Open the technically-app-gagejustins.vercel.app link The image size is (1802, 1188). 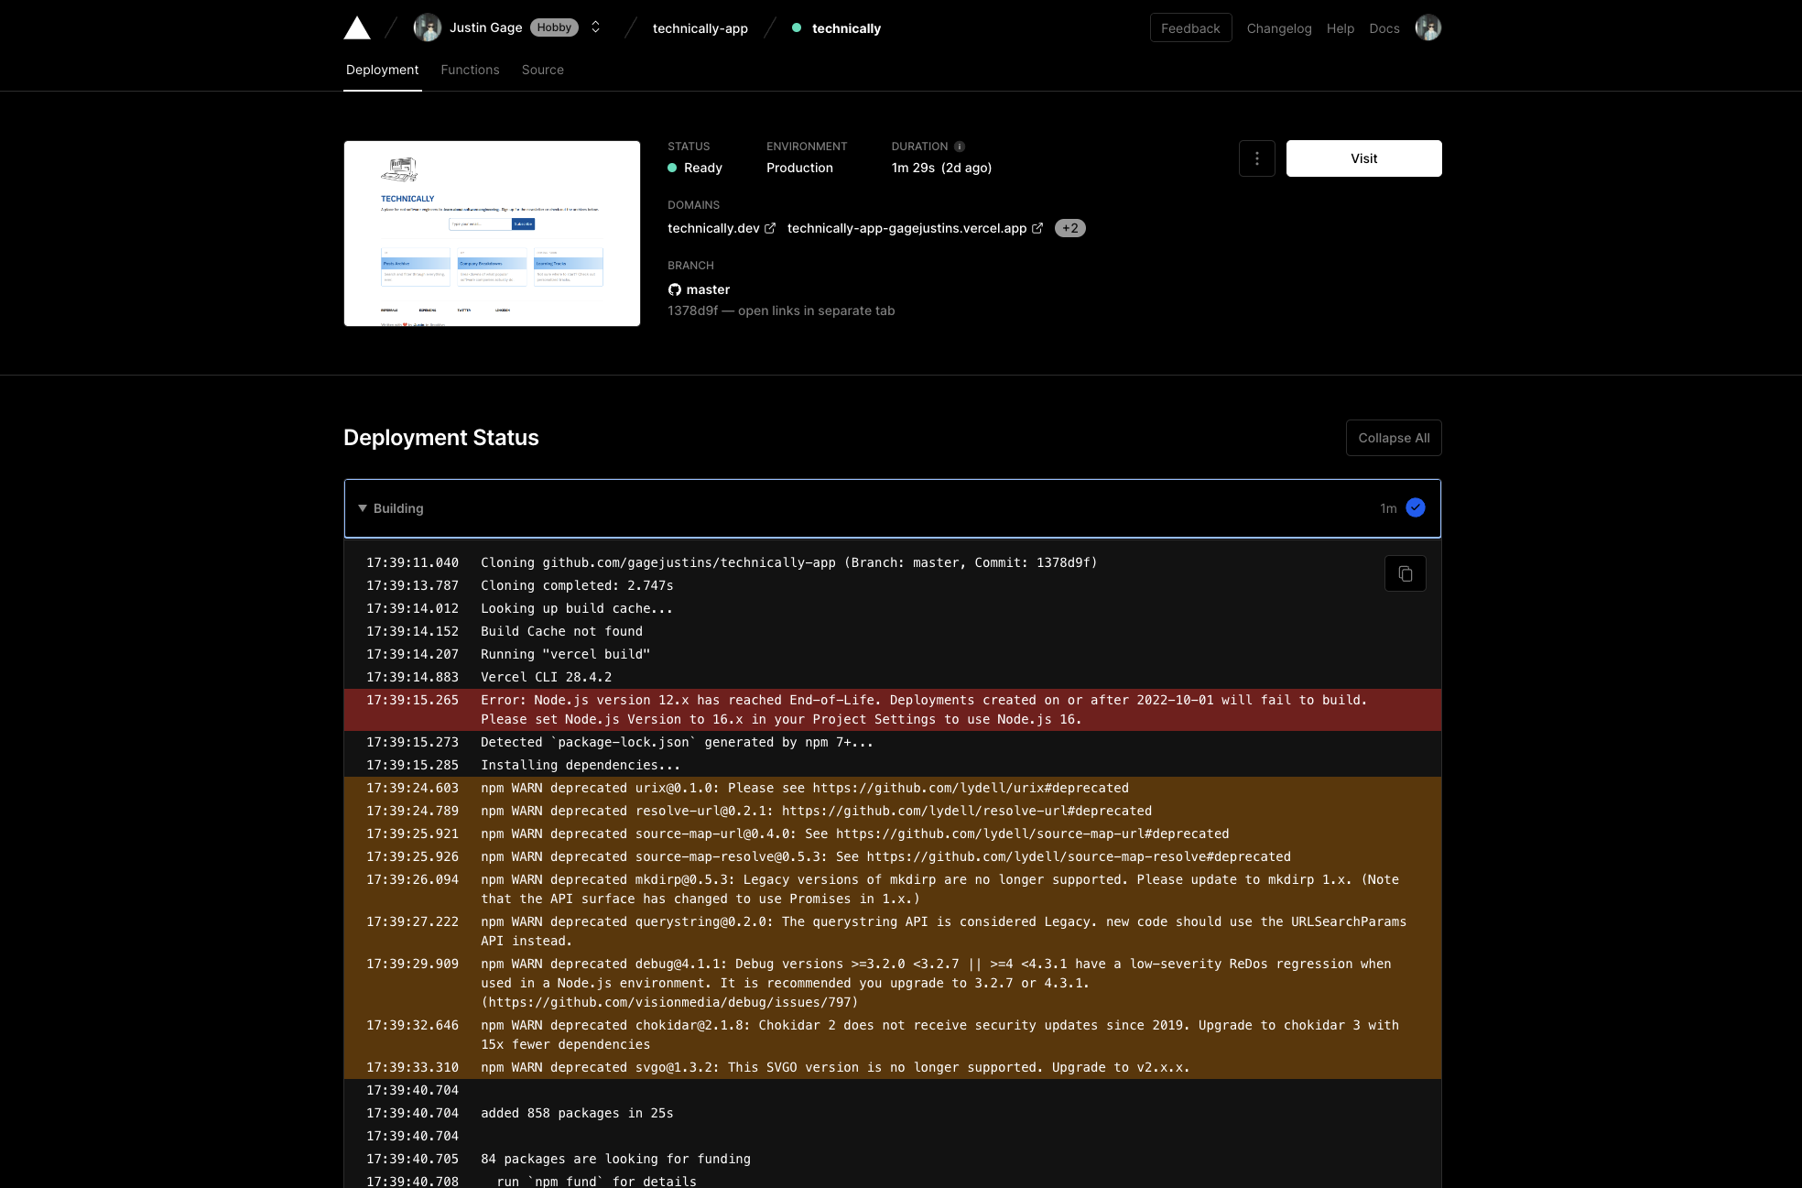914,228
